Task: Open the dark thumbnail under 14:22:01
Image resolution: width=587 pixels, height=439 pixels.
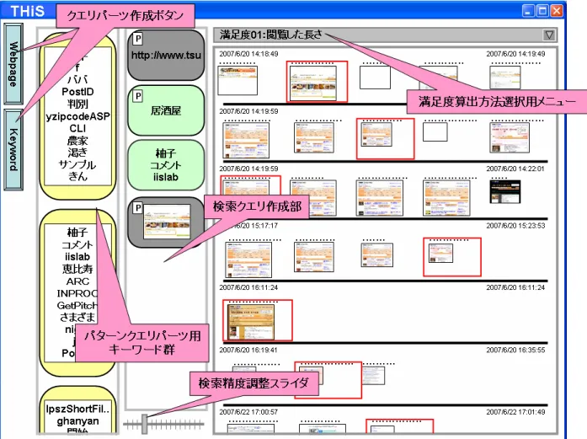Action: pyautogui.click(x=505, y=192)
